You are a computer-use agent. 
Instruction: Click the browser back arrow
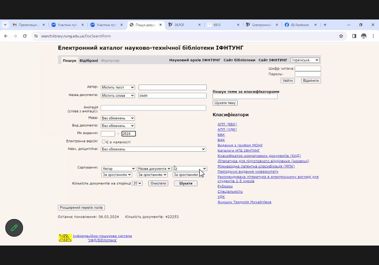[x=6, y=36]
